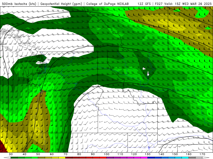
Task: Click the 70 value on the legend scale
Action: (65, 154)
